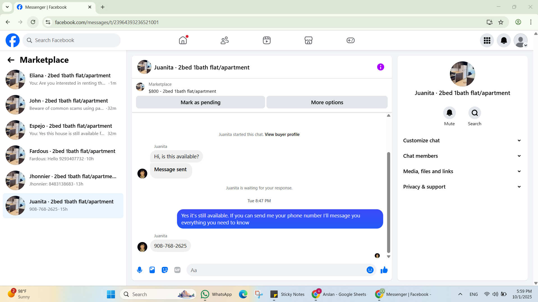Attach a photo using the image icon

tap(152, 270)
